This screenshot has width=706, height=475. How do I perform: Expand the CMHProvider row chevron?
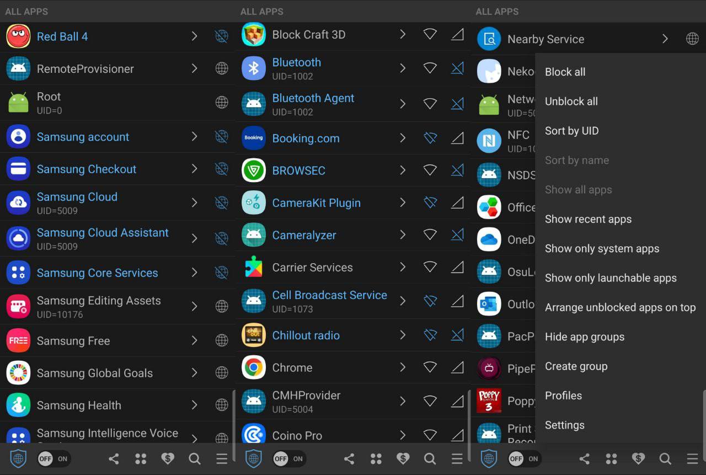403,401
